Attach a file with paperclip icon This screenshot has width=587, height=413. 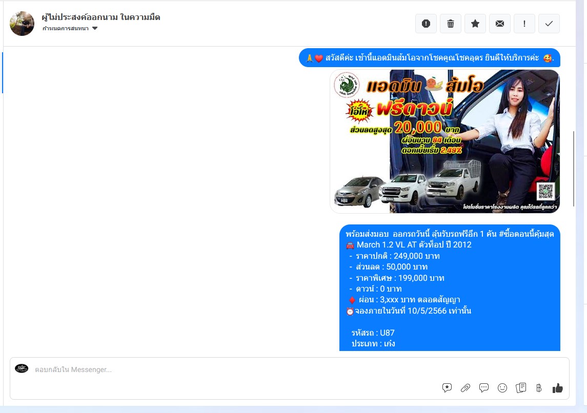[x=465, y=388]
